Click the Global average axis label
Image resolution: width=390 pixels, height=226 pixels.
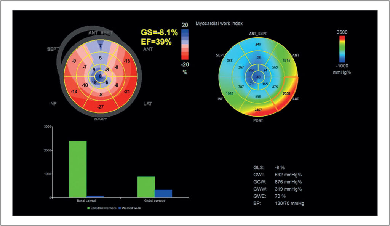pos(155,200)
